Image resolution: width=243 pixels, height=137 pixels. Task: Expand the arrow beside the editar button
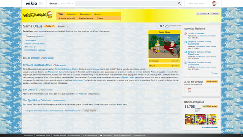click(x=54, y=26)
